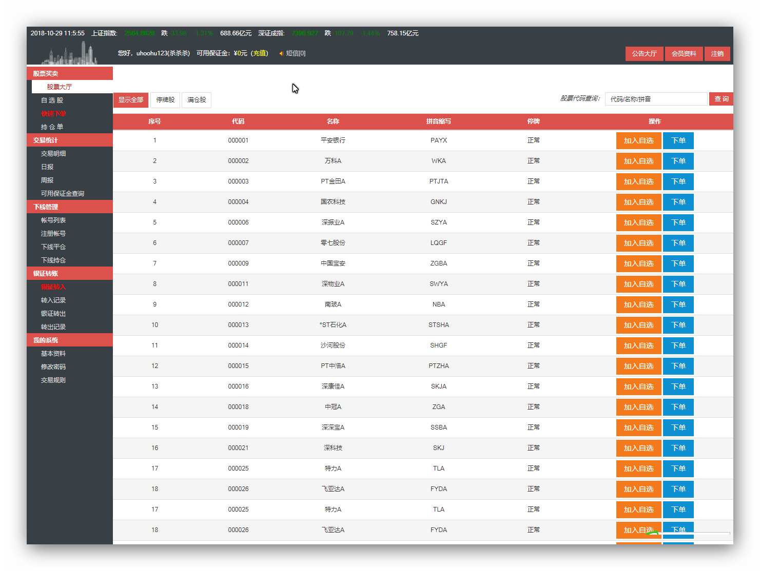Image resolution: width=760 pixels, height=571 pixels.
Task: Click 加入自选 for 零七股份
Action: [x=638, y=243]
